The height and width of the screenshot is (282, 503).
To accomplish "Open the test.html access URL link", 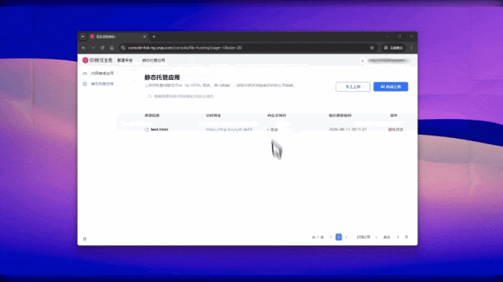I will coord(229,129).
